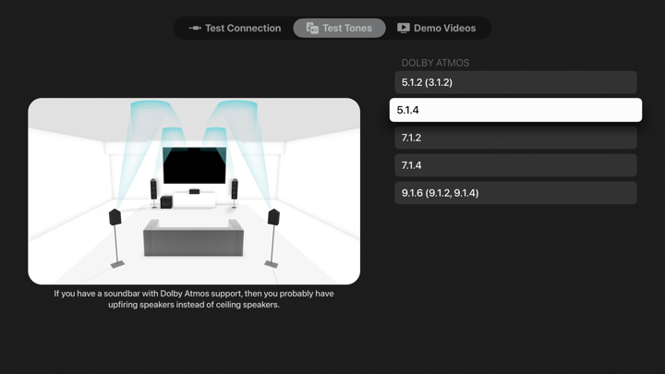This screenshot has width=665, height=374.
Task: Choose the 7.1.4 Dolby Atmos option
Action: click(515, 165)
